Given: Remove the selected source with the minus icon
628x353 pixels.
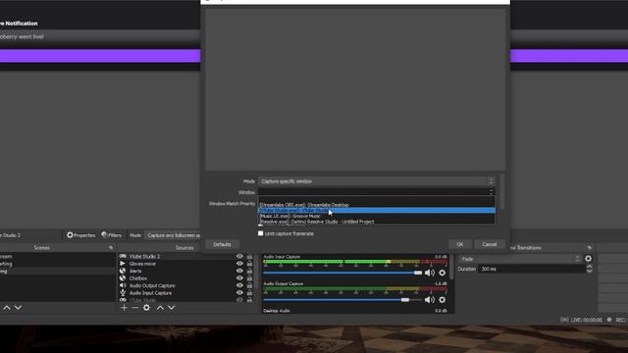Looking at the screenshot, I should [135, 307].
